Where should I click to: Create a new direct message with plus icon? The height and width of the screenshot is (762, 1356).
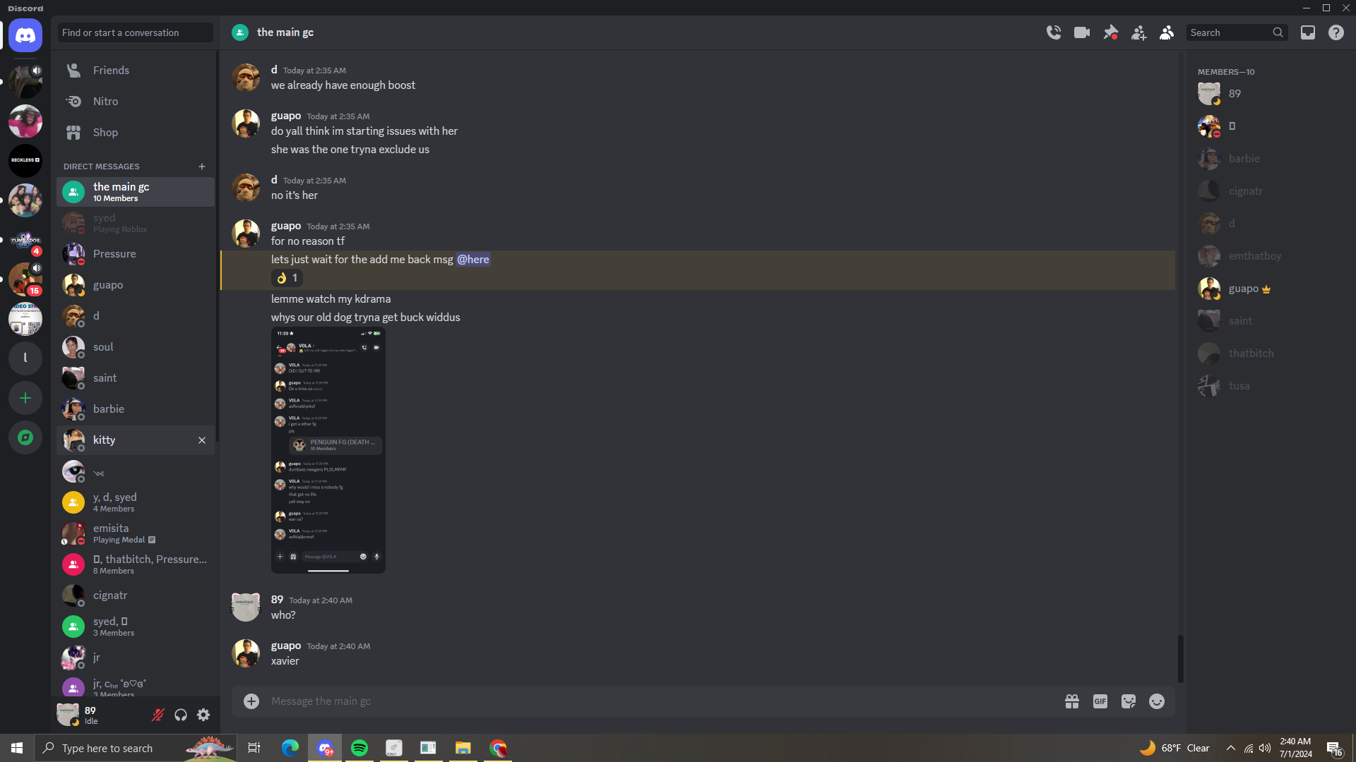click(202, 167)
